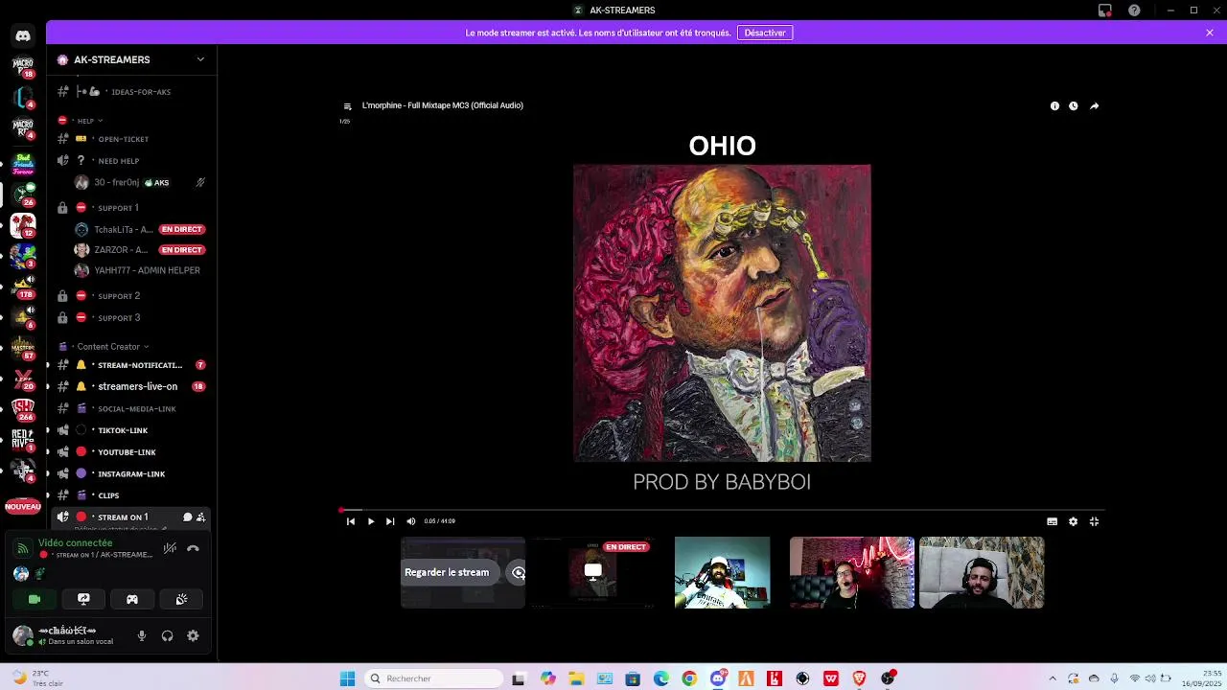1227x690 pixels.
Task: Start an activity with gamepad icon
Action: click(132, 599)
